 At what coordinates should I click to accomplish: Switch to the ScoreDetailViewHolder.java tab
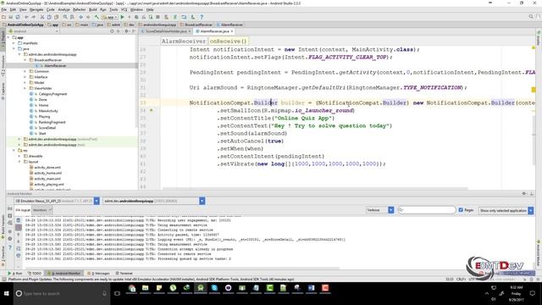coord(166,31)
